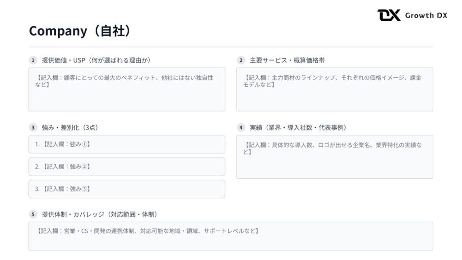Focus the 提供体制・カバレッジ text area

231,236
